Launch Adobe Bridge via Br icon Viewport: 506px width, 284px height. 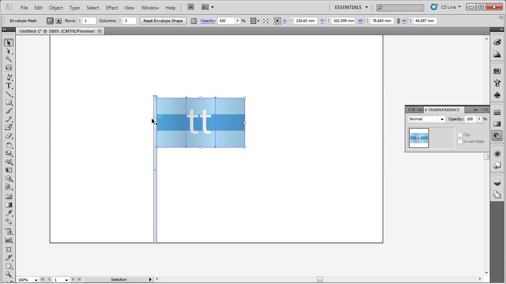[191, 7]
